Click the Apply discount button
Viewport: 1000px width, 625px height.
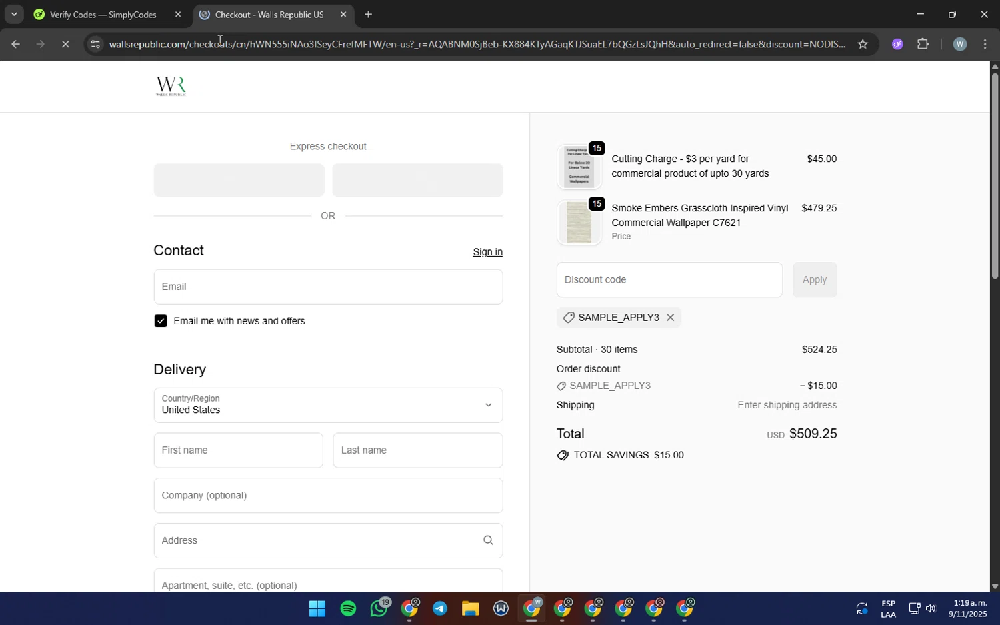click(x=815, y=280)
